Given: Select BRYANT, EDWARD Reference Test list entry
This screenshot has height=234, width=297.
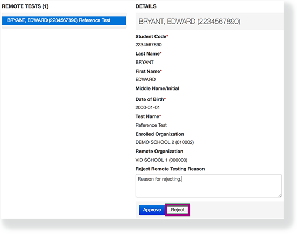Looking at the screenshot, I should pyautogui.click(x=64, y=20).
